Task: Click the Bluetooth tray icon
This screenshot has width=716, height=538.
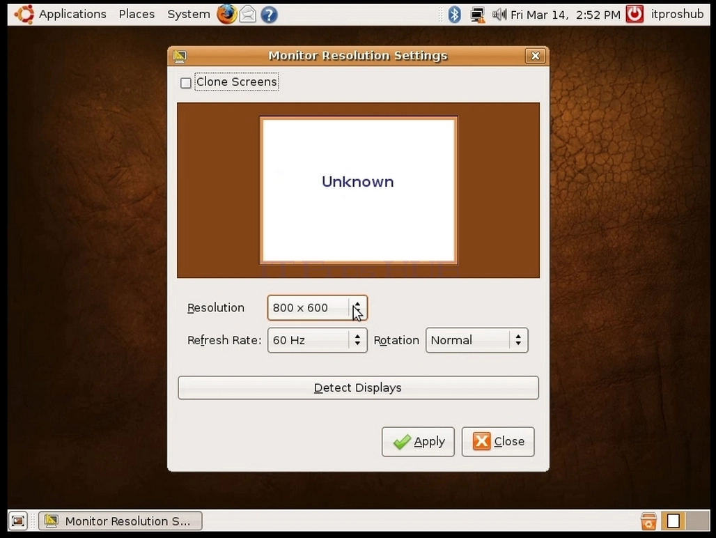Action: 454,15
